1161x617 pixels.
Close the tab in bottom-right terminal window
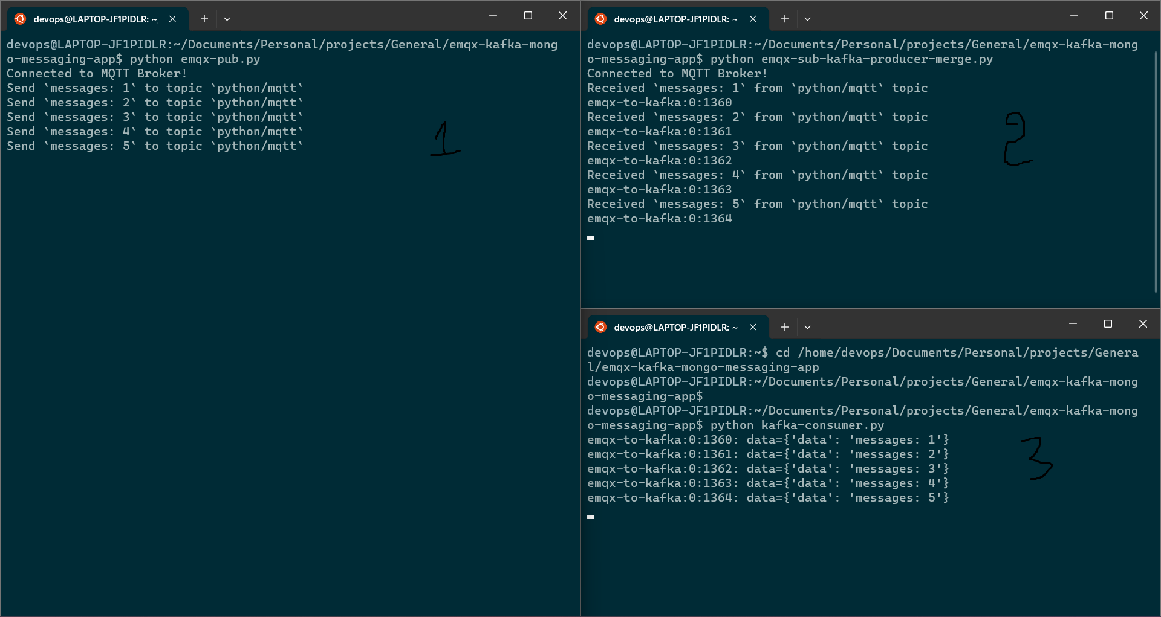coord(753,327)
